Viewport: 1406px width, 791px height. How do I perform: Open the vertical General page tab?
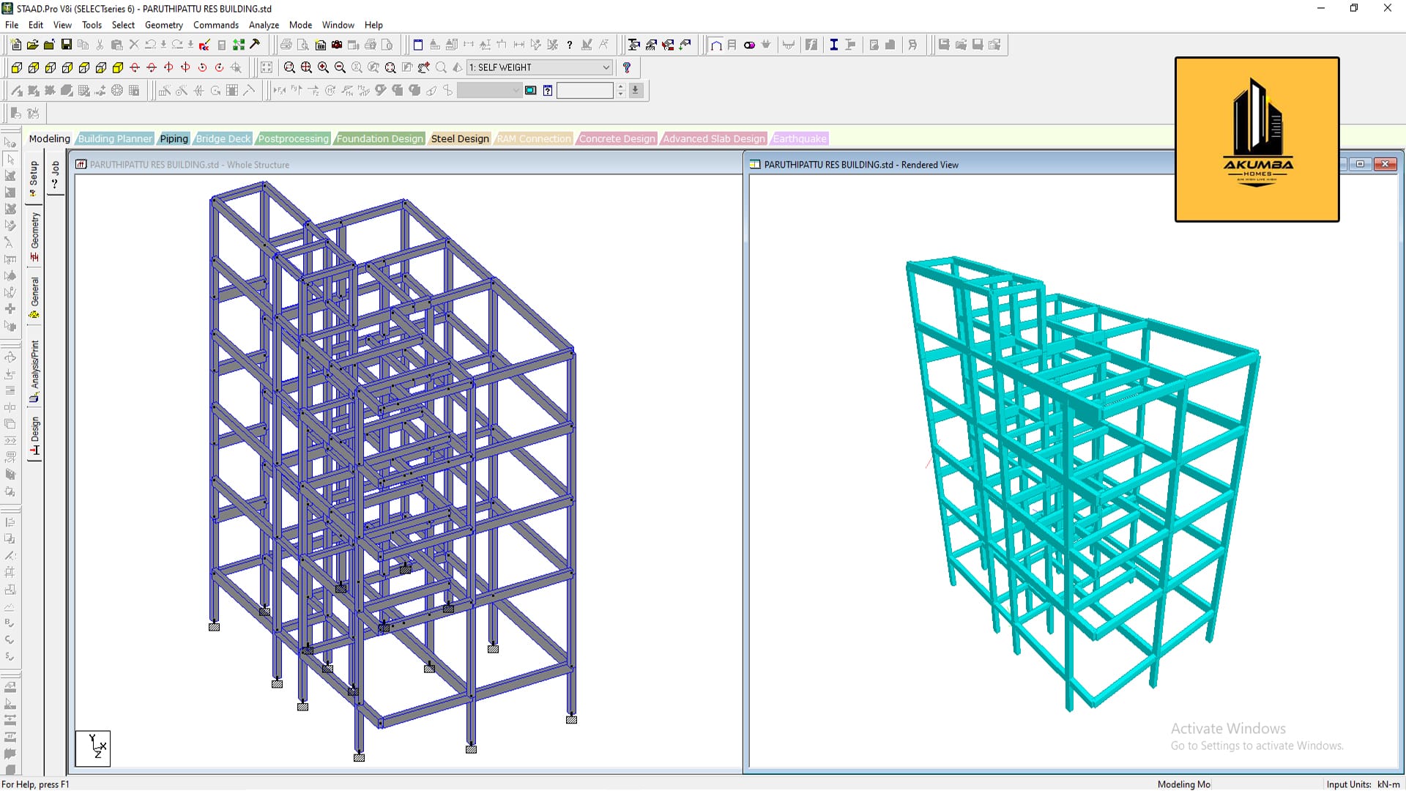(34, 297)
